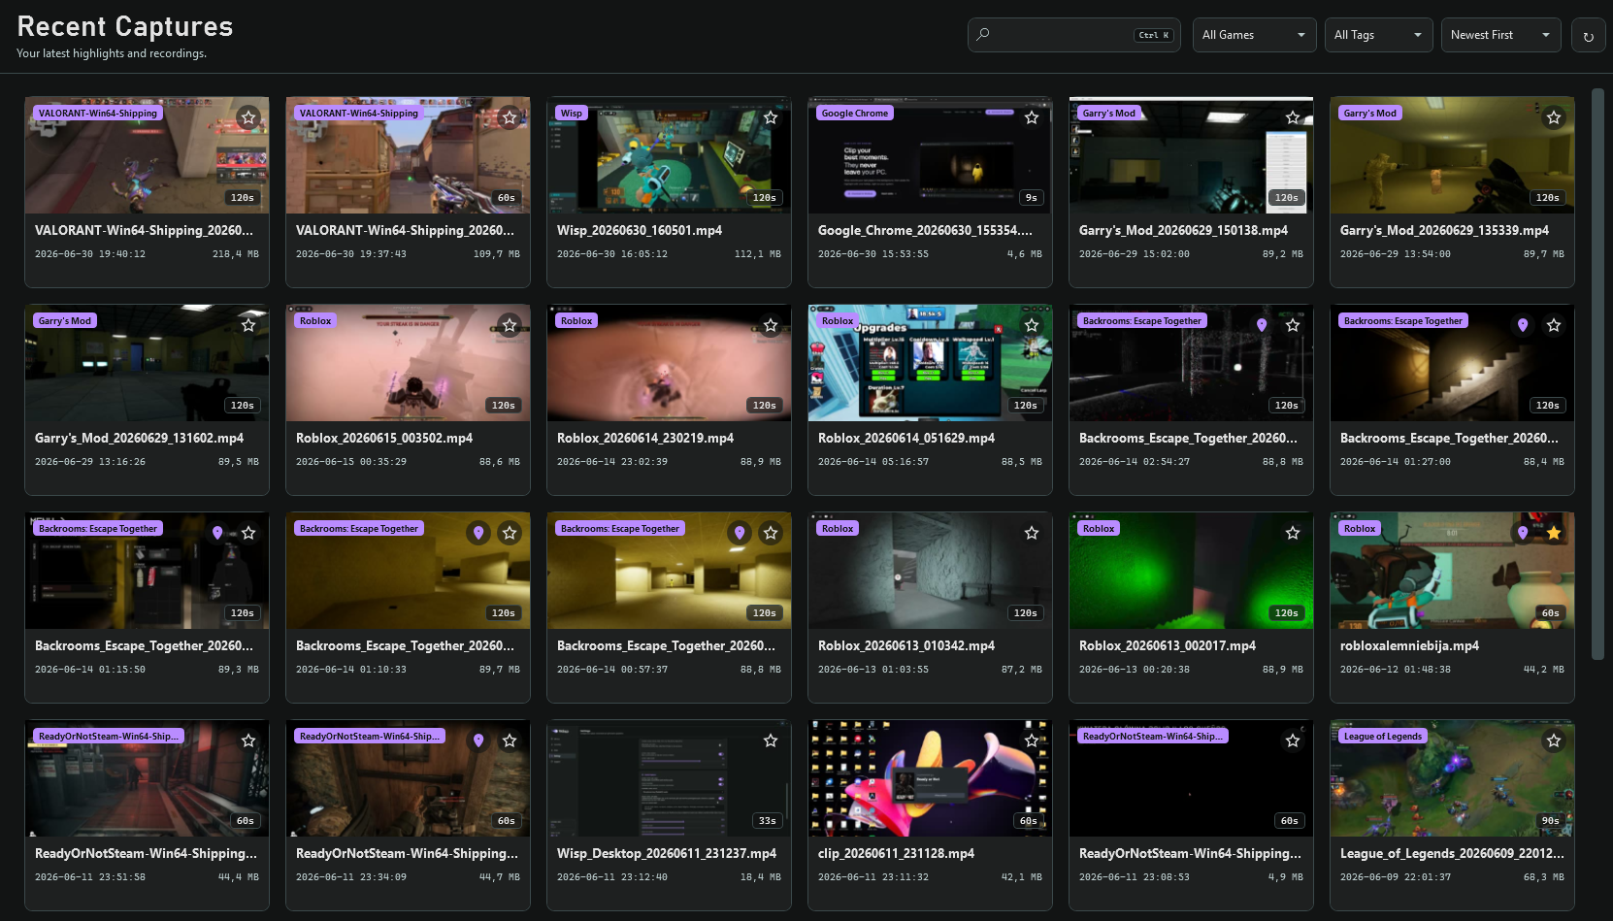Open the League of Legends capture thumbnail
This screenshot has width=1613, height=921.
point(1452,778)
